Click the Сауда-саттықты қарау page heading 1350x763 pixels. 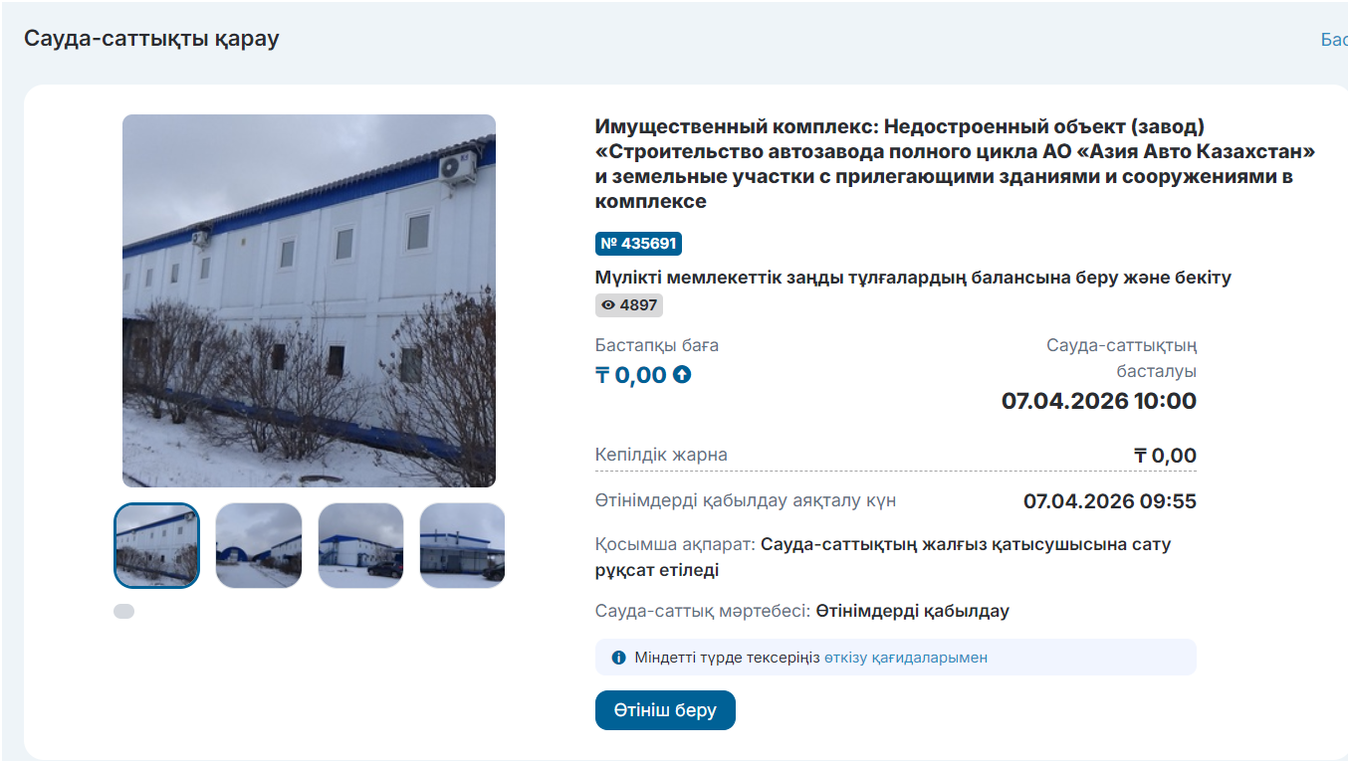(x=151, y=39)
